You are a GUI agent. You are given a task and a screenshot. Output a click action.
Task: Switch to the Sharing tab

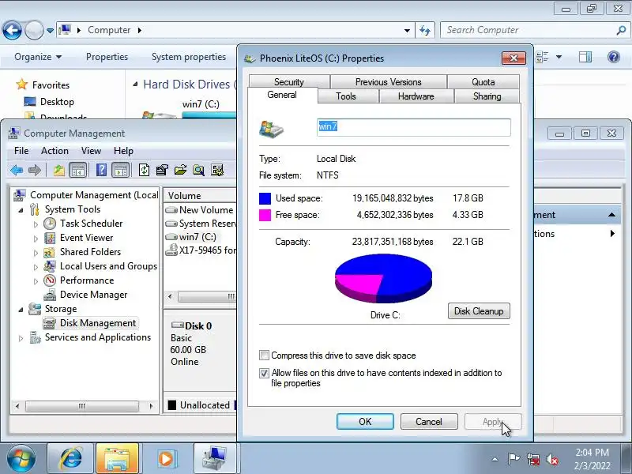(x=487, y=96)
